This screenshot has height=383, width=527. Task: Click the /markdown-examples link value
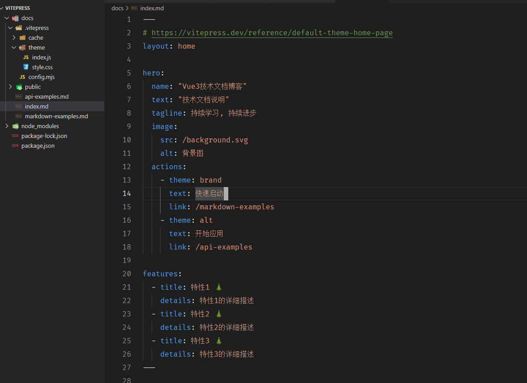235,207
